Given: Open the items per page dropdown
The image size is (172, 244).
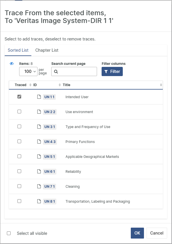Looking at the screenshot, I should (28, 71).
